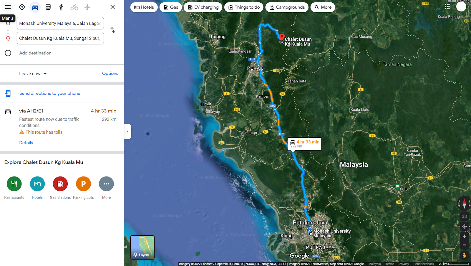Filter map by Things to do
The image size is (471, 266).
pyautogui.click(x=244, y=7)
